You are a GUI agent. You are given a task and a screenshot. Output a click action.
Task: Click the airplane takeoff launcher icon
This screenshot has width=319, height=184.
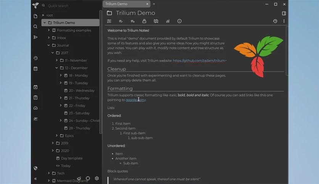[x=35, y=119]
